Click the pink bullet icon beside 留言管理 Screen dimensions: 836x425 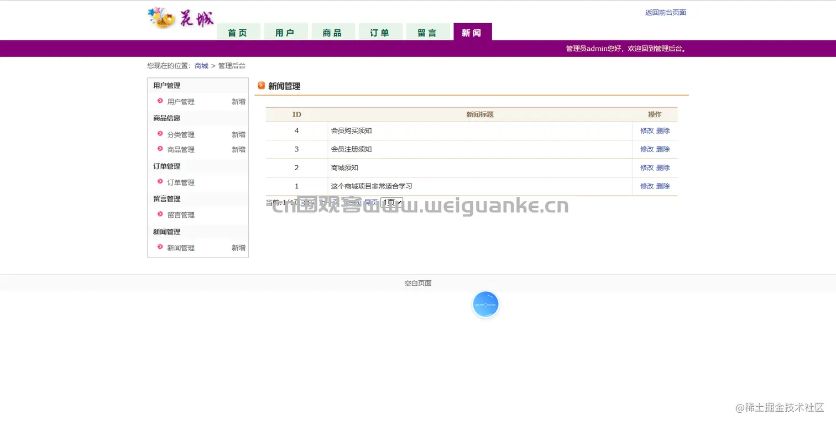click(160, 214)
